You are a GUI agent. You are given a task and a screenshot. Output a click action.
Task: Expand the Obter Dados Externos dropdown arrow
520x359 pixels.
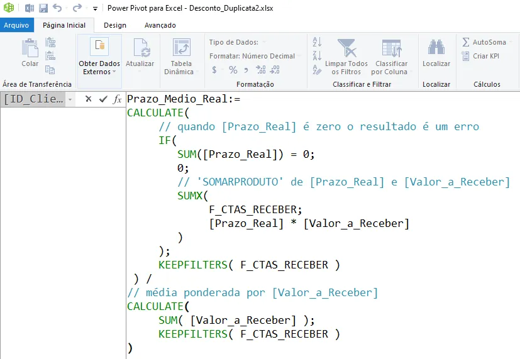tap(114, 72)
